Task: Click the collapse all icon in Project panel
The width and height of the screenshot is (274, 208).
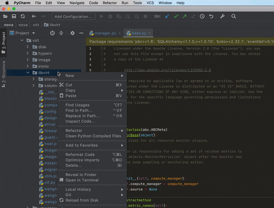Action: pyautogui.click(x=61, y=33)
